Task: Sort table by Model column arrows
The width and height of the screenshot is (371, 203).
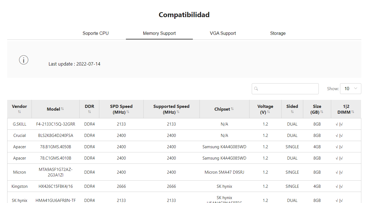Action: 62,109
